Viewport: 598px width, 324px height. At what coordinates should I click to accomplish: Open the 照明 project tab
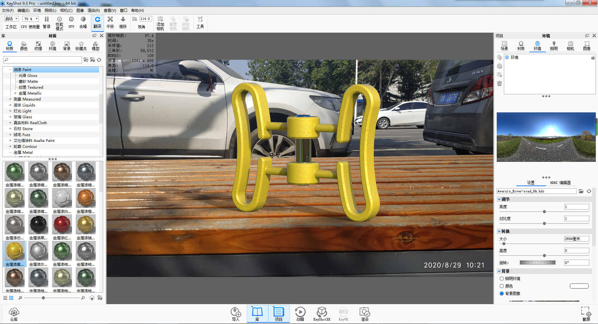[554, 46]
